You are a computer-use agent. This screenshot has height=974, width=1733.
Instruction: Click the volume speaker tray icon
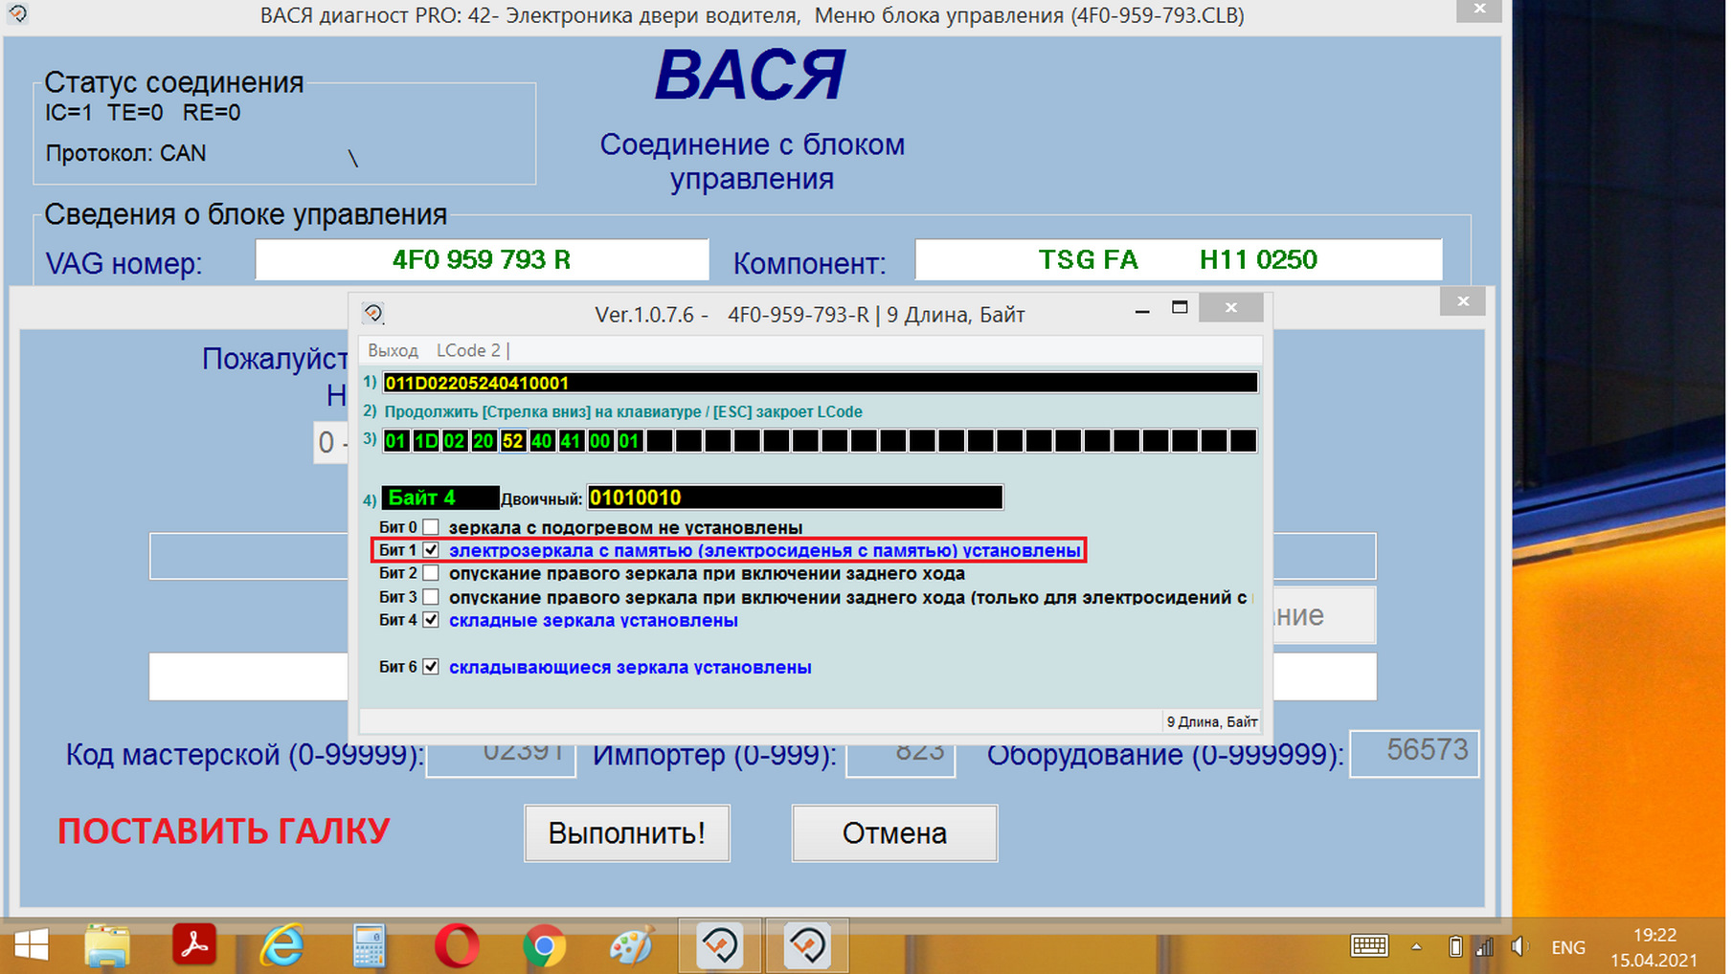(1519, 947)
